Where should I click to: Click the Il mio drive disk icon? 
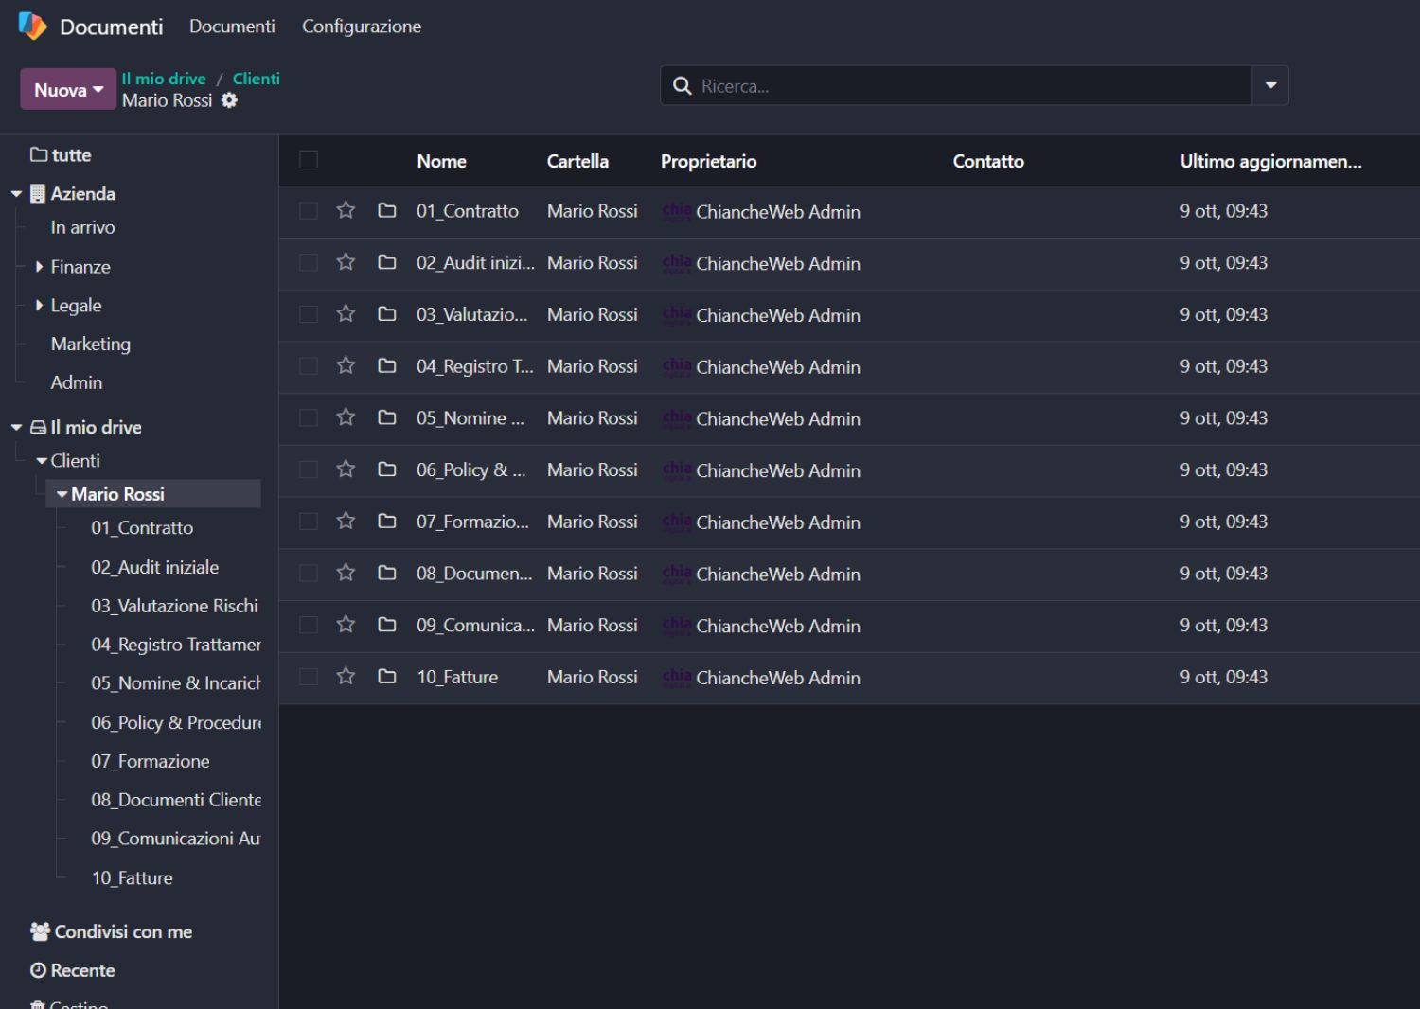click(x=38, y=427)
